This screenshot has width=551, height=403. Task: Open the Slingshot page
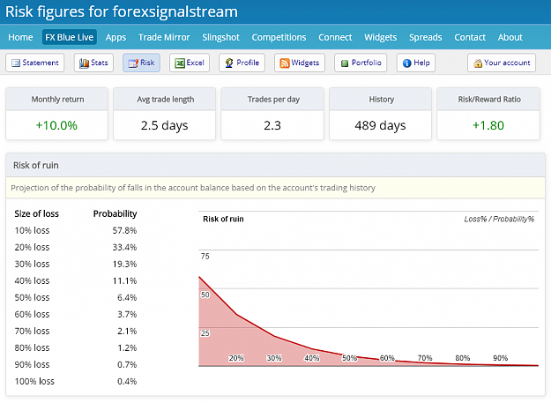coord(220,37)
